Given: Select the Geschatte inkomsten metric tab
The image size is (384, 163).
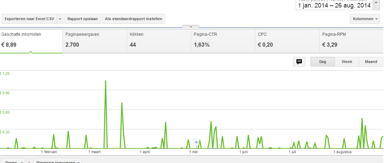Looking at the screenshot, I should (31, 41).
